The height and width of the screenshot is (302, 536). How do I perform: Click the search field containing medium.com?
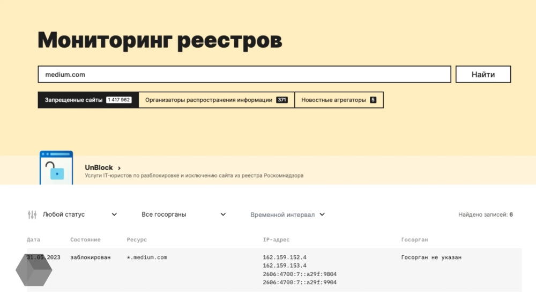coord(244,75)
